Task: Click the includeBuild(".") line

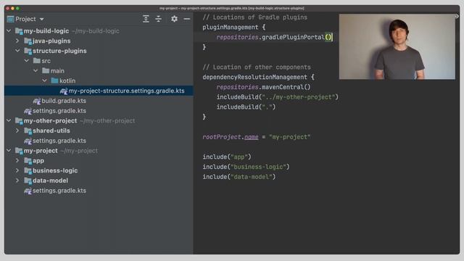Action: tap(246, 107)
